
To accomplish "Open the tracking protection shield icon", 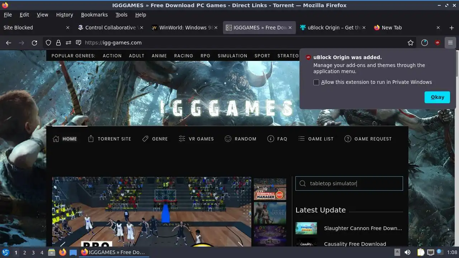I will pos(48,43).
